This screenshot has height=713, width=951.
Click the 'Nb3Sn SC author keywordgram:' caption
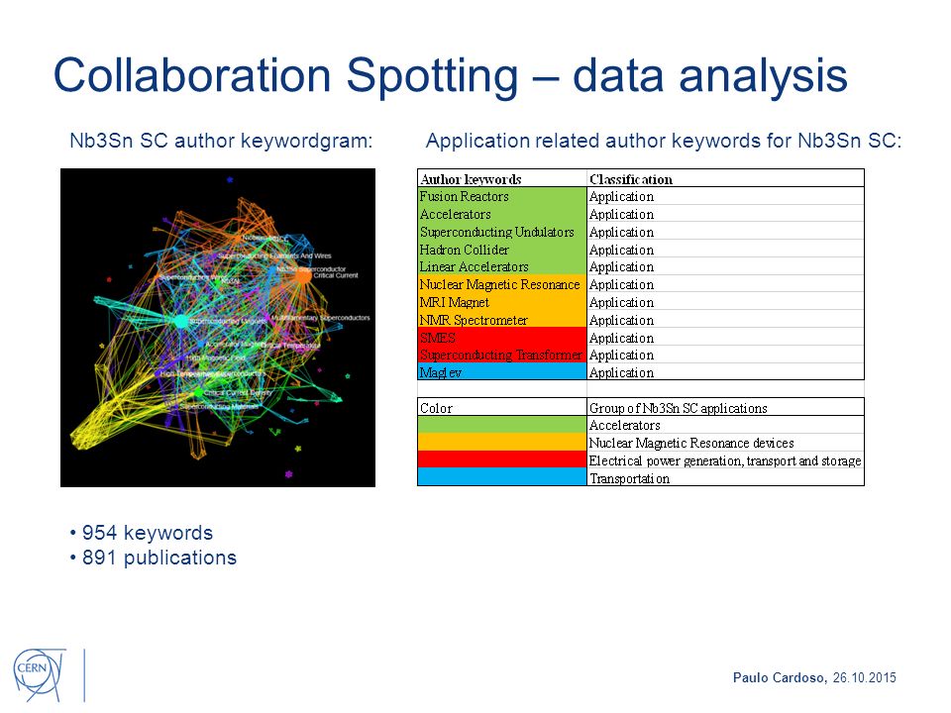(221, 141)
